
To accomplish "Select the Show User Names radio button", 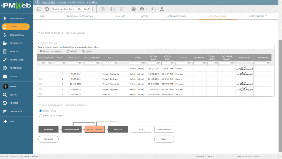I will 41,116.
